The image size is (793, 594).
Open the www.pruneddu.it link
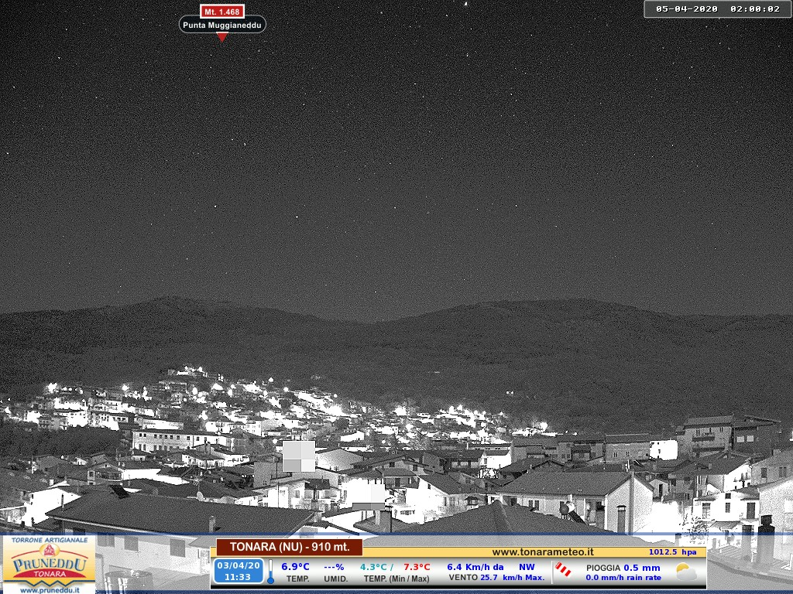[49, 589]
